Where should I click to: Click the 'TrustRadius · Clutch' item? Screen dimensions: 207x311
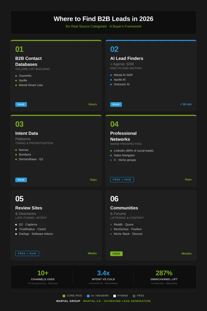point(32,229)
